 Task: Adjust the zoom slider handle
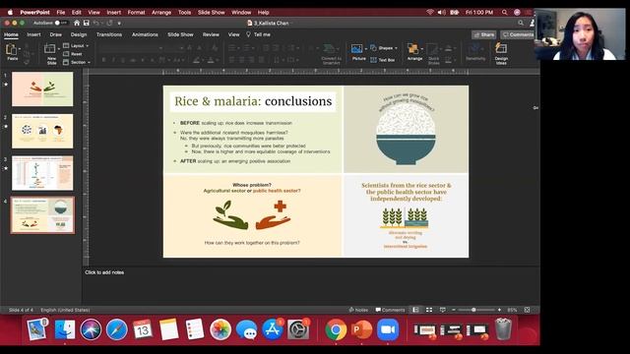(x=473, y=310)
